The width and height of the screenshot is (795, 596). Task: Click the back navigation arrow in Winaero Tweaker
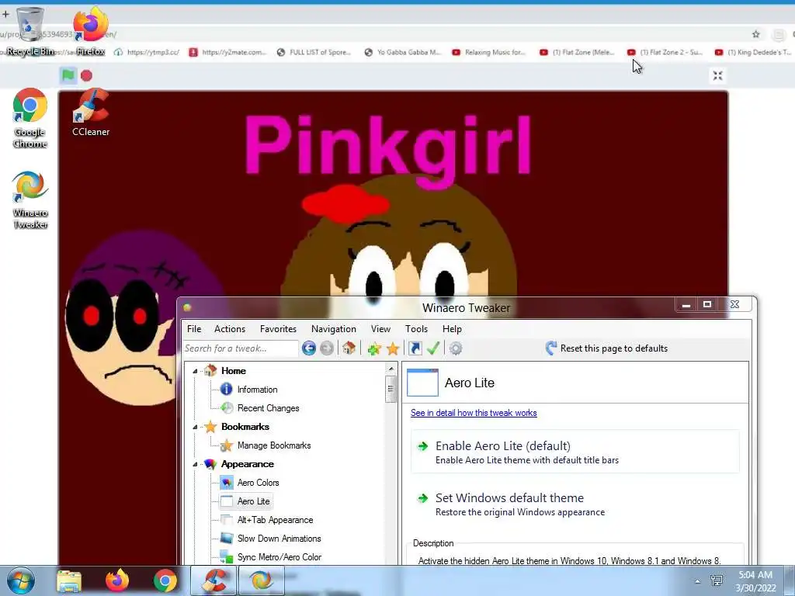[x=309, y=348]
